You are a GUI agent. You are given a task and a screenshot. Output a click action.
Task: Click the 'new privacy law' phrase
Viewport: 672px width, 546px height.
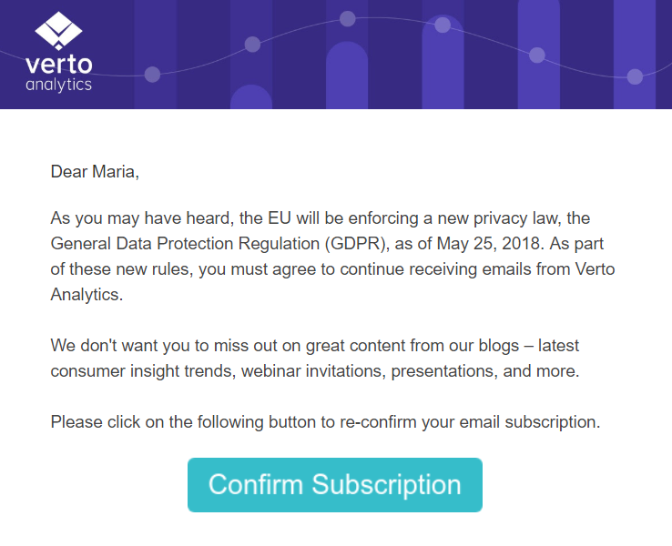(x=499, y=218)
